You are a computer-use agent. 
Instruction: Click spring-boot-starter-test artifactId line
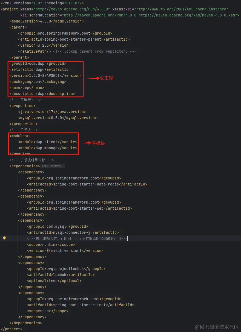(x=81, y=305)
